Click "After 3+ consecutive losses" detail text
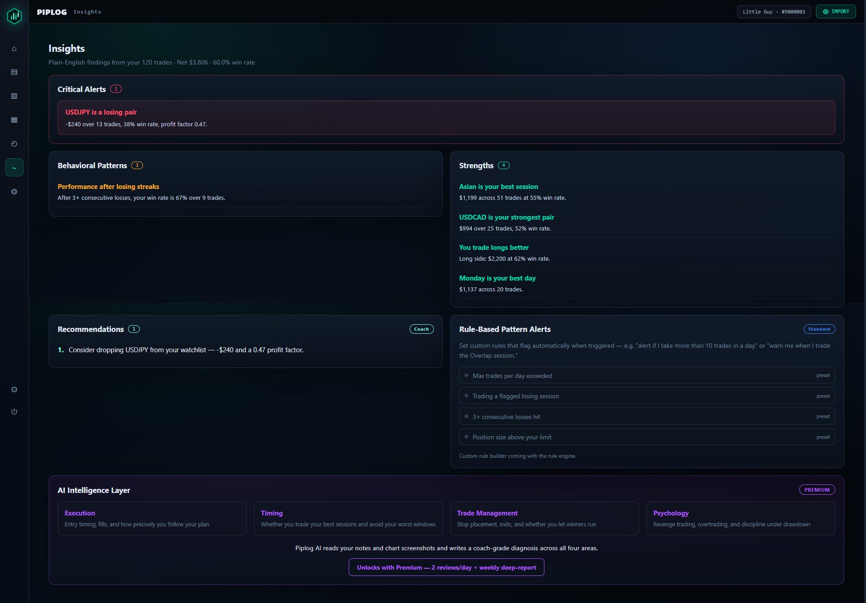This screenshot has height=603, width=866. coord(141,198)
